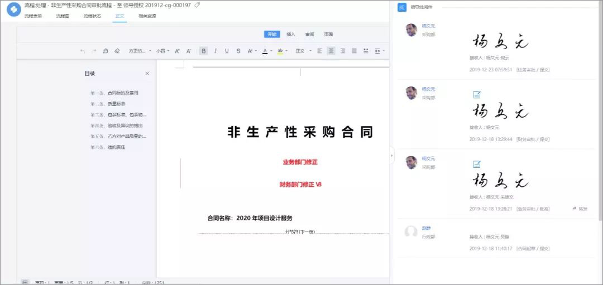Viewport: 603px width, 285px height.
Task: Open the 插入 ribbon tab
Action: click(x=291, y=34)
